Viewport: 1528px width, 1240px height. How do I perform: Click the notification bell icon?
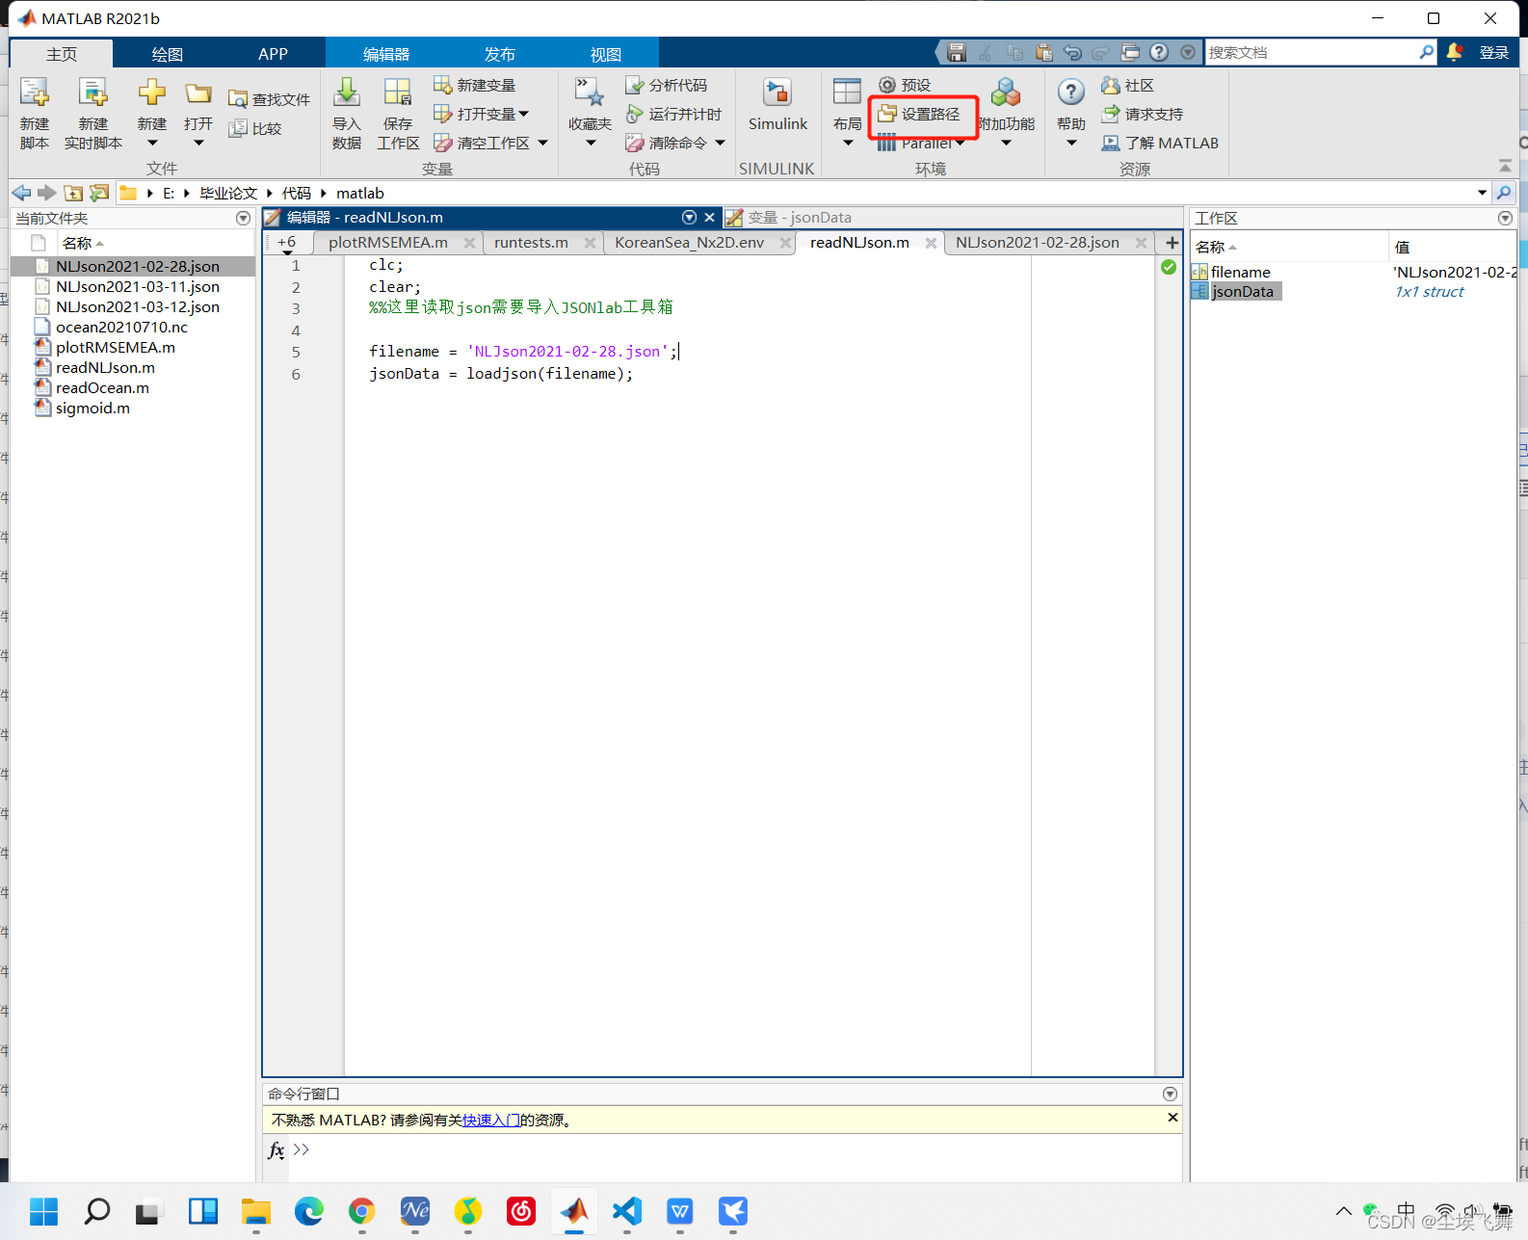1455,52
